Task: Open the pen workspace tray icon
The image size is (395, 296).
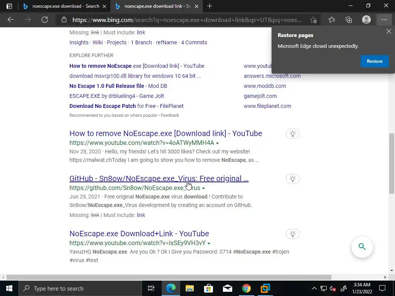Action: 344,288
